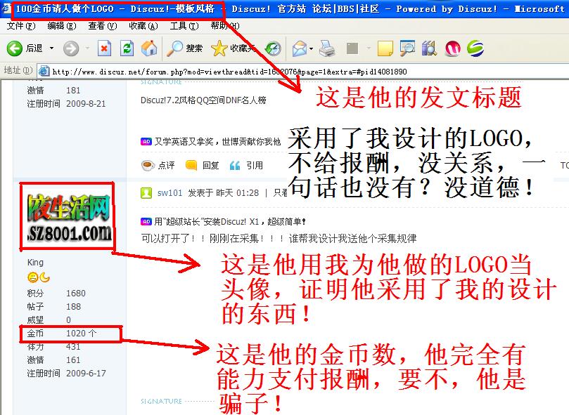Click the 夜生活网 SZ8001.com avatar image
Image resolution: width=569 pixels, height=415 pixels.
69,218
